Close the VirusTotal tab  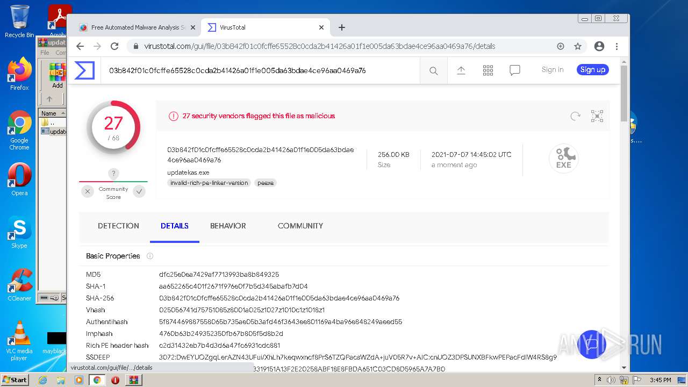[321, 27]
